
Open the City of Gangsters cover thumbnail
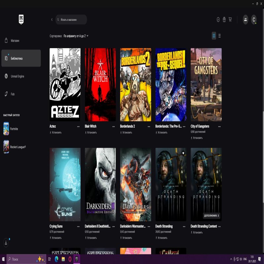(206, 84)
